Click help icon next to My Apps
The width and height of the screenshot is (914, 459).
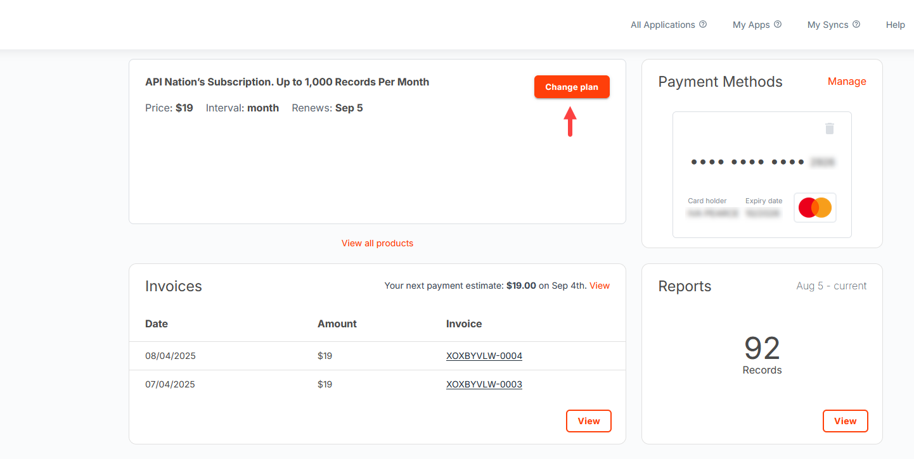(x=778, y=25)
